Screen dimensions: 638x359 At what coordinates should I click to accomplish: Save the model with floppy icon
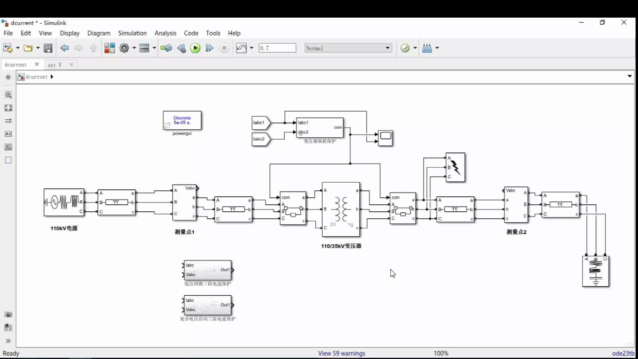(48, 48)
